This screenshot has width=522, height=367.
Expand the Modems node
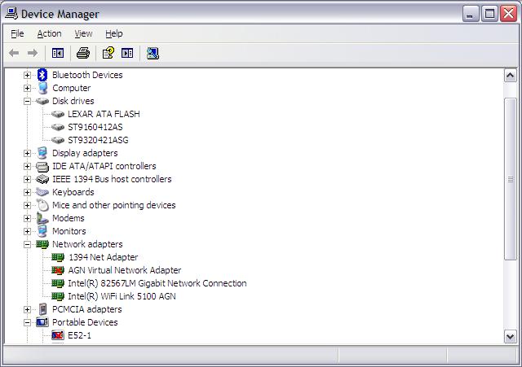click(27, 218)
